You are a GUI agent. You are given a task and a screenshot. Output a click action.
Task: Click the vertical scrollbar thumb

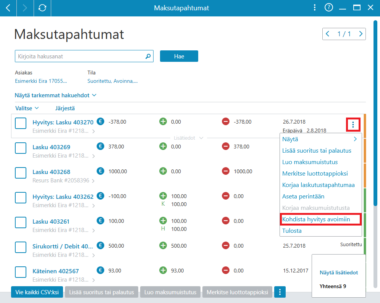(375, 113)
